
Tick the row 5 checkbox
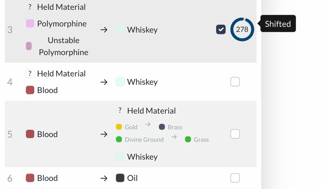[235, 134]
